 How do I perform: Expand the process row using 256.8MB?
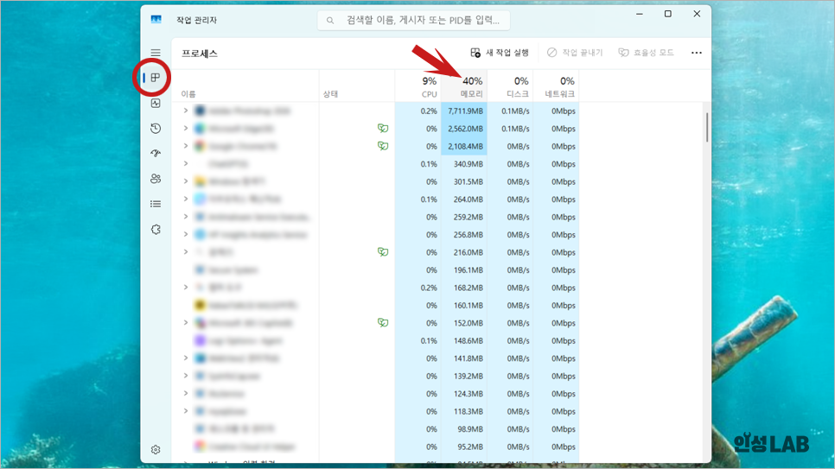pyautogui.click(x=186, y=234)
